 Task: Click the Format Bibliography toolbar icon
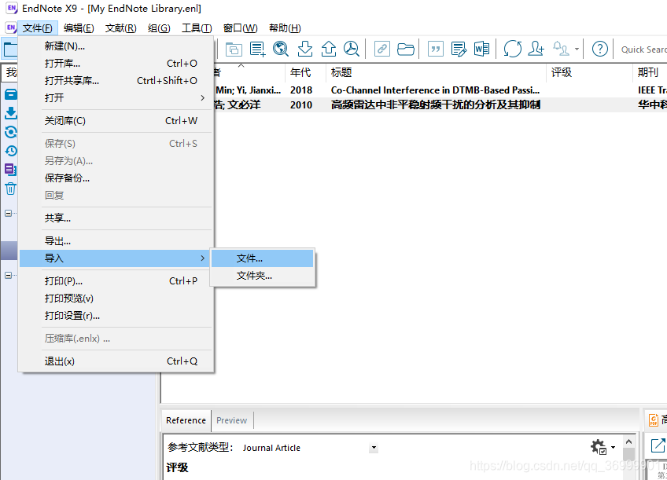459,49
